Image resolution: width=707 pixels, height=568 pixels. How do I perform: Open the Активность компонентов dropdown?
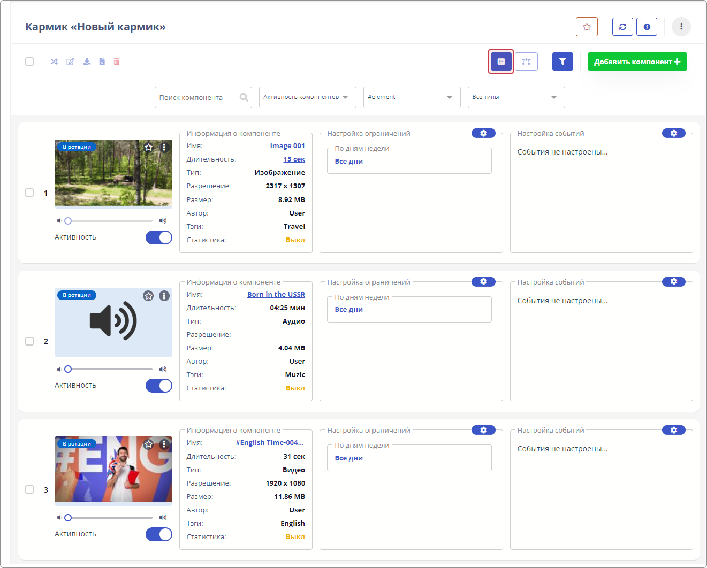coord(307,97)
